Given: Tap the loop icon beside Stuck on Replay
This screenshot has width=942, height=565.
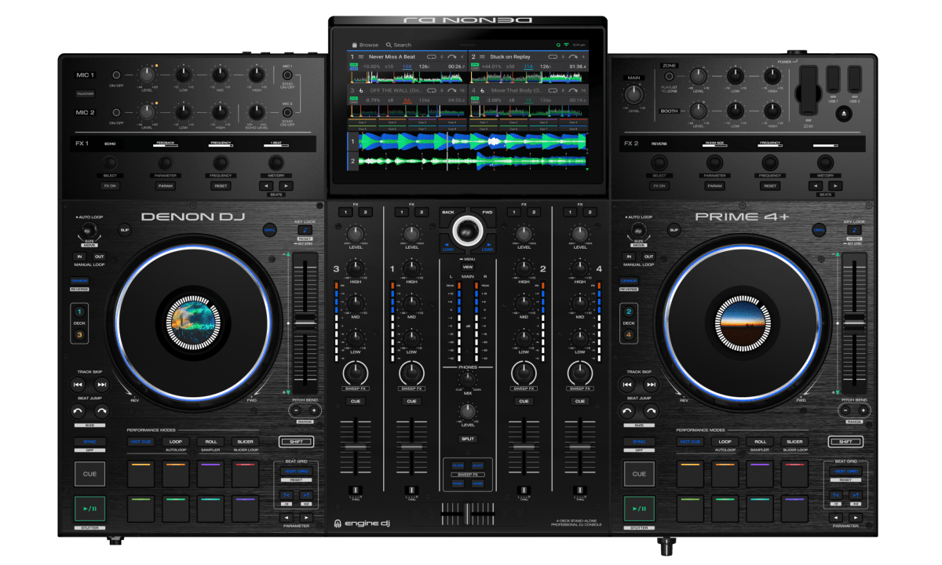Looking at the screenshot, I should pos(553,56).
